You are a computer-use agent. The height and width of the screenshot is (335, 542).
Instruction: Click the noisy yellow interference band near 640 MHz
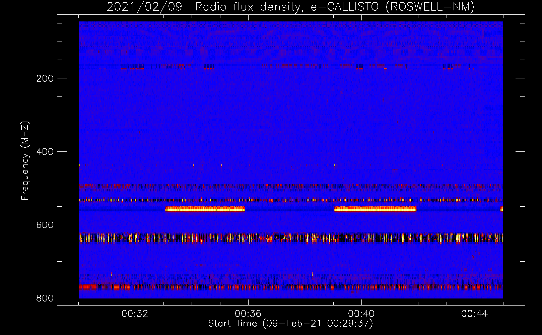pos(291,238)
